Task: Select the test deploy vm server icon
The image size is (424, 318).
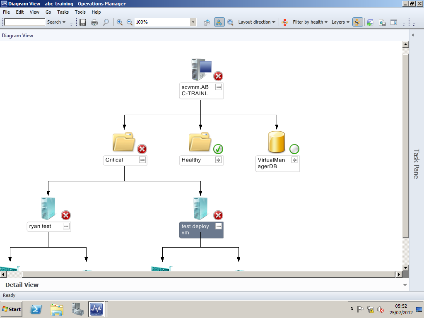Action: tap(200, 208)
